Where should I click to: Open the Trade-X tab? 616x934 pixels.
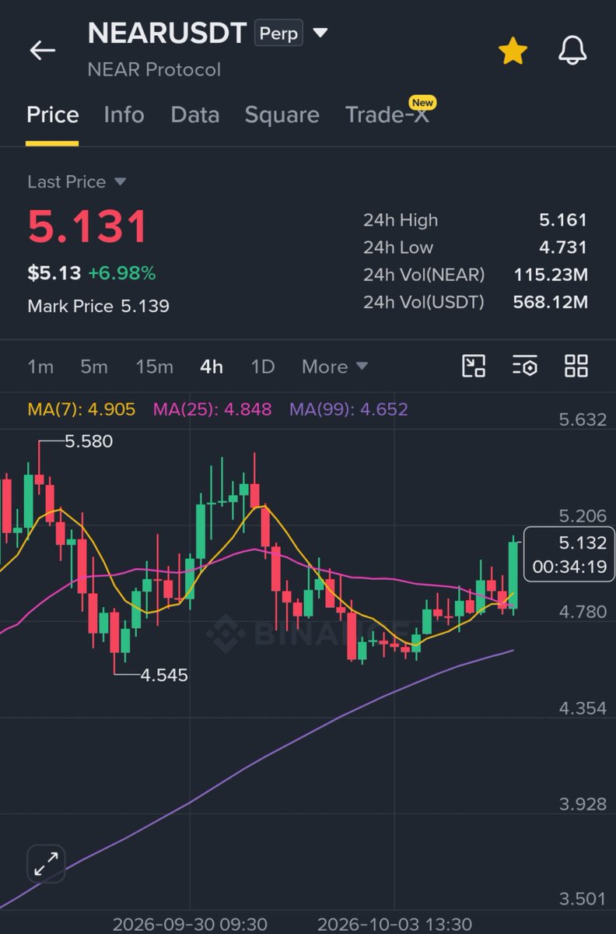387,115
